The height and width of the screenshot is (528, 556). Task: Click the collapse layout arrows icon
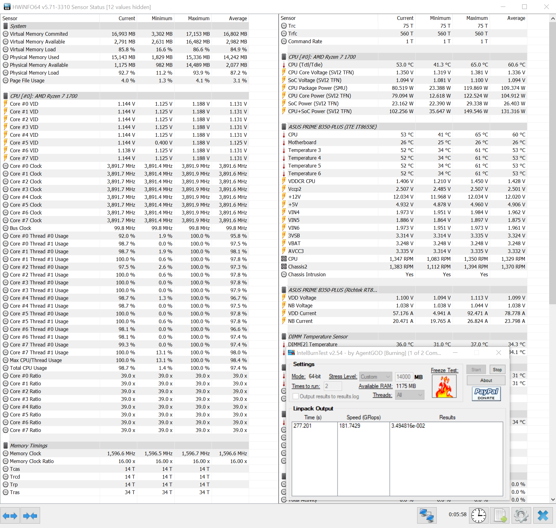[30, 516]
